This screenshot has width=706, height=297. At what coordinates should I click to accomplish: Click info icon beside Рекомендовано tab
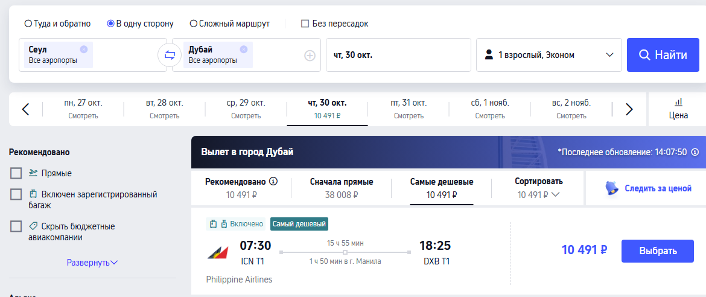(273, 182)
